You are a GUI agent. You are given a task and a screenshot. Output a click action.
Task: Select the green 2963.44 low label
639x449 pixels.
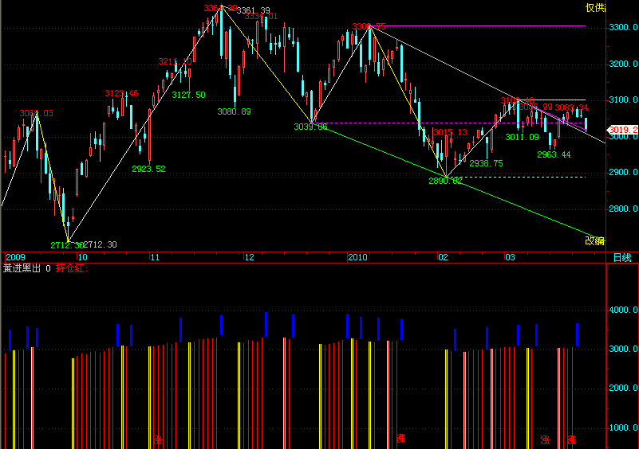click(554, 154)
